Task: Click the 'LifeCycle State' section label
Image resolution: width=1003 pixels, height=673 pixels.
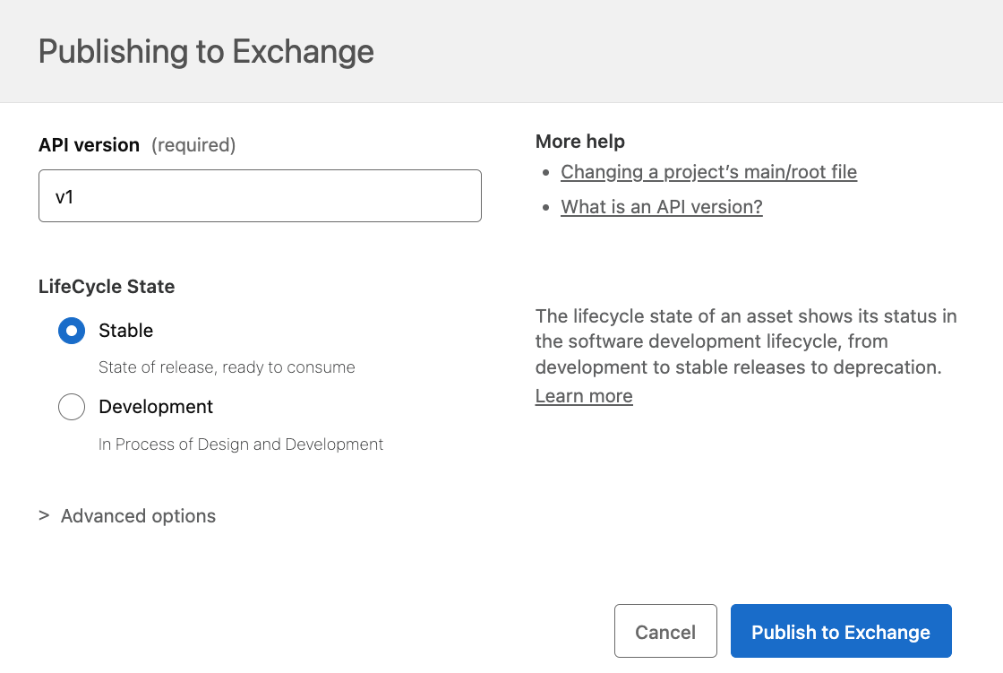Action: coord(107,287)
